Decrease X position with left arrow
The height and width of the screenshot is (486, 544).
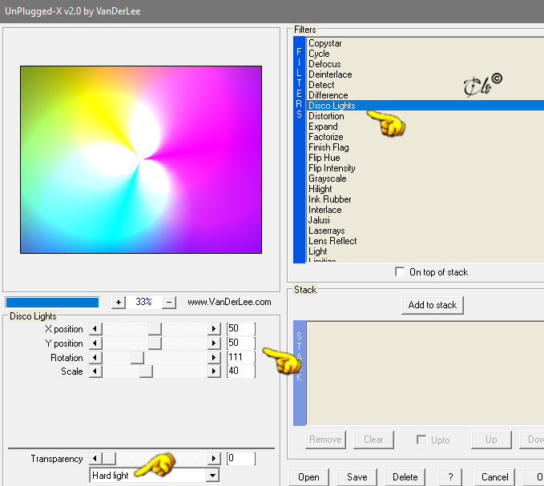(x=95, y=328)
